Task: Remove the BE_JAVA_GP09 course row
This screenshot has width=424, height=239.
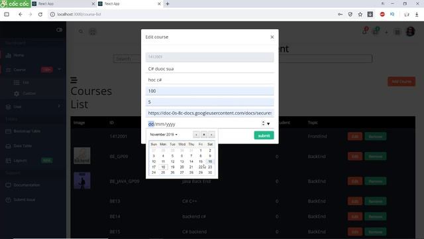Action: pyautogui.click(x=376, y=181)
